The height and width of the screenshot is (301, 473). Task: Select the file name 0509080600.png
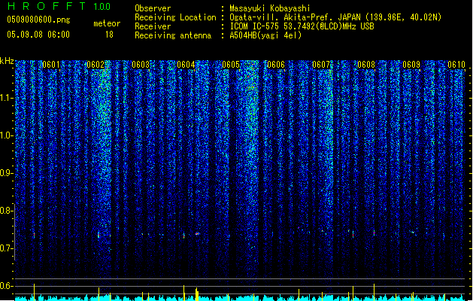coord(38,20)
